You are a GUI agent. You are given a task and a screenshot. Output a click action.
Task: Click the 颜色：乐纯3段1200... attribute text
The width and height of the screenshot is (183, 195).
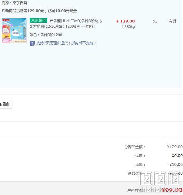pyautogui.click(x=47, y=35)
